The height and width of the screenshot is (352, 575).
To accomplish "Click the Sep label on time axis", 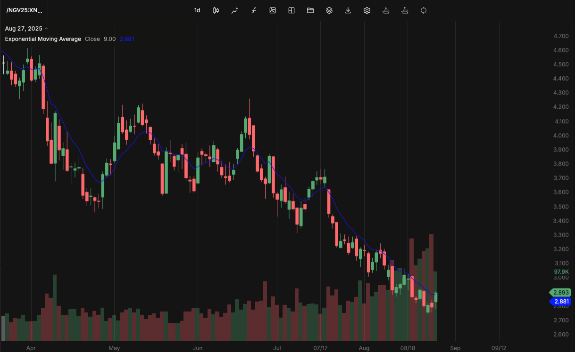I will click(x=455, y=348).
